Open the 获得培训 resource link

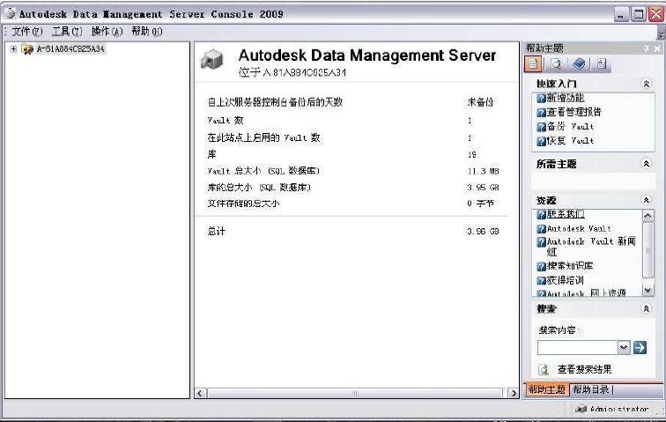566,280
